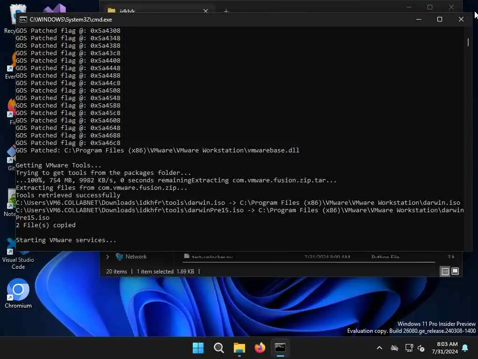Click the 'Getting VMware Tools...' line
The image size is (478, 359).
(x=58, y=165)
